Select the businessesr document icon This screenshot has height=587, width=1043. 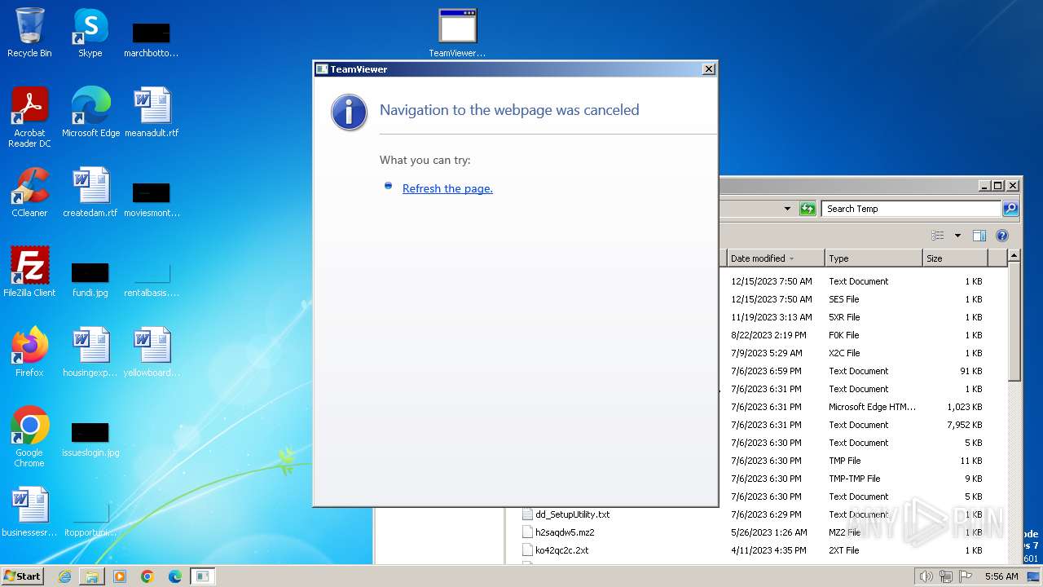[30, 512]
